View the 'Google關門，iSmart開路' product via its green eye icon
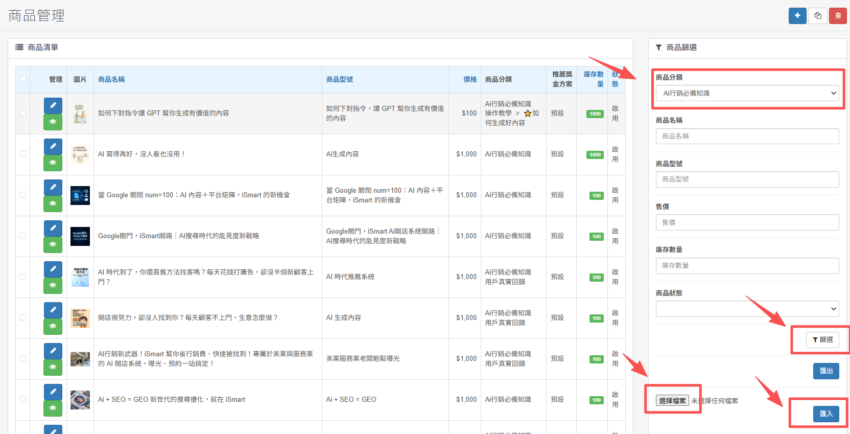850x434 pixels. pos(53,244)
